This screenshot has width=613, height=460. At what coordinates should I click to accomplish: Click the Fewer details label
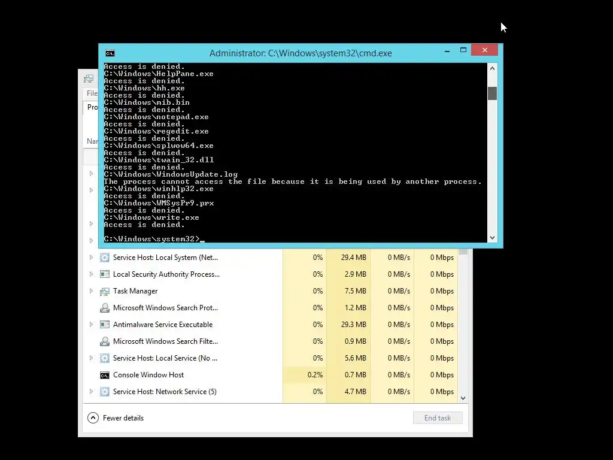tap(123, 418)
